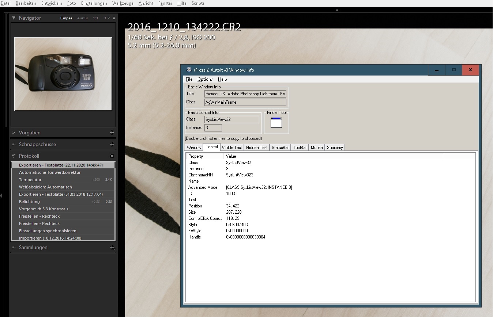
Task: Click the Value column header
Action: pyautogui.click(x=333, y=156)
